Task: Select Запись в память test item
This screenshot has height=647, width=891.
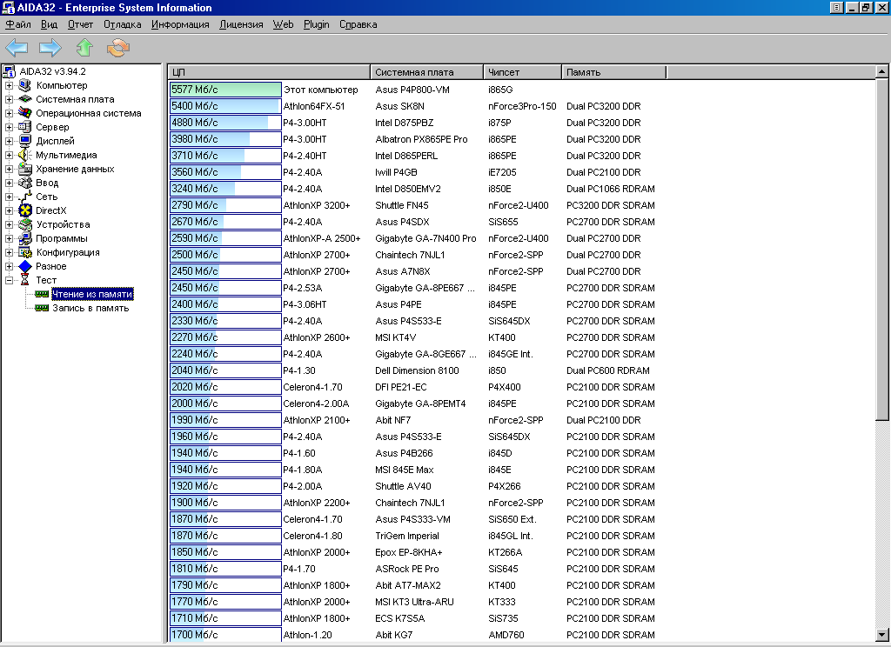Action: 90,308
